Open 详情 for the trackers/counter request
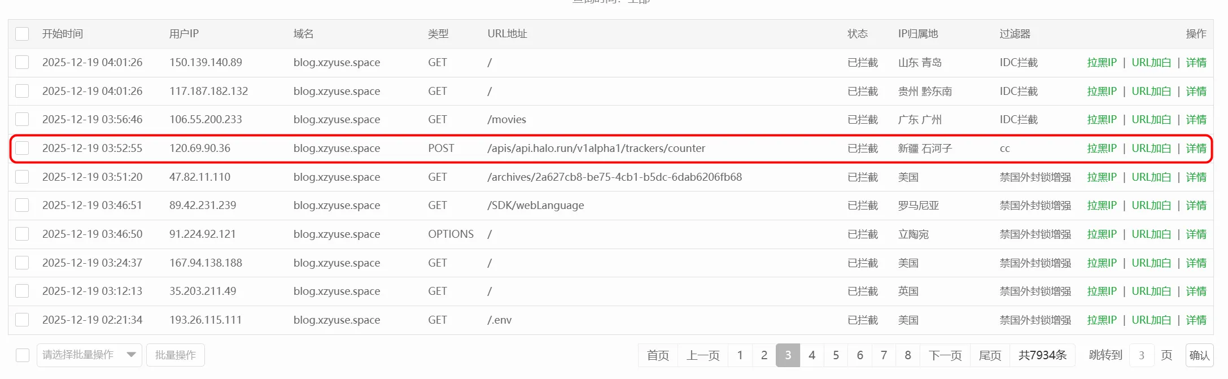Viewport: 1228px width, 379px height. (x=1196, y=149)
